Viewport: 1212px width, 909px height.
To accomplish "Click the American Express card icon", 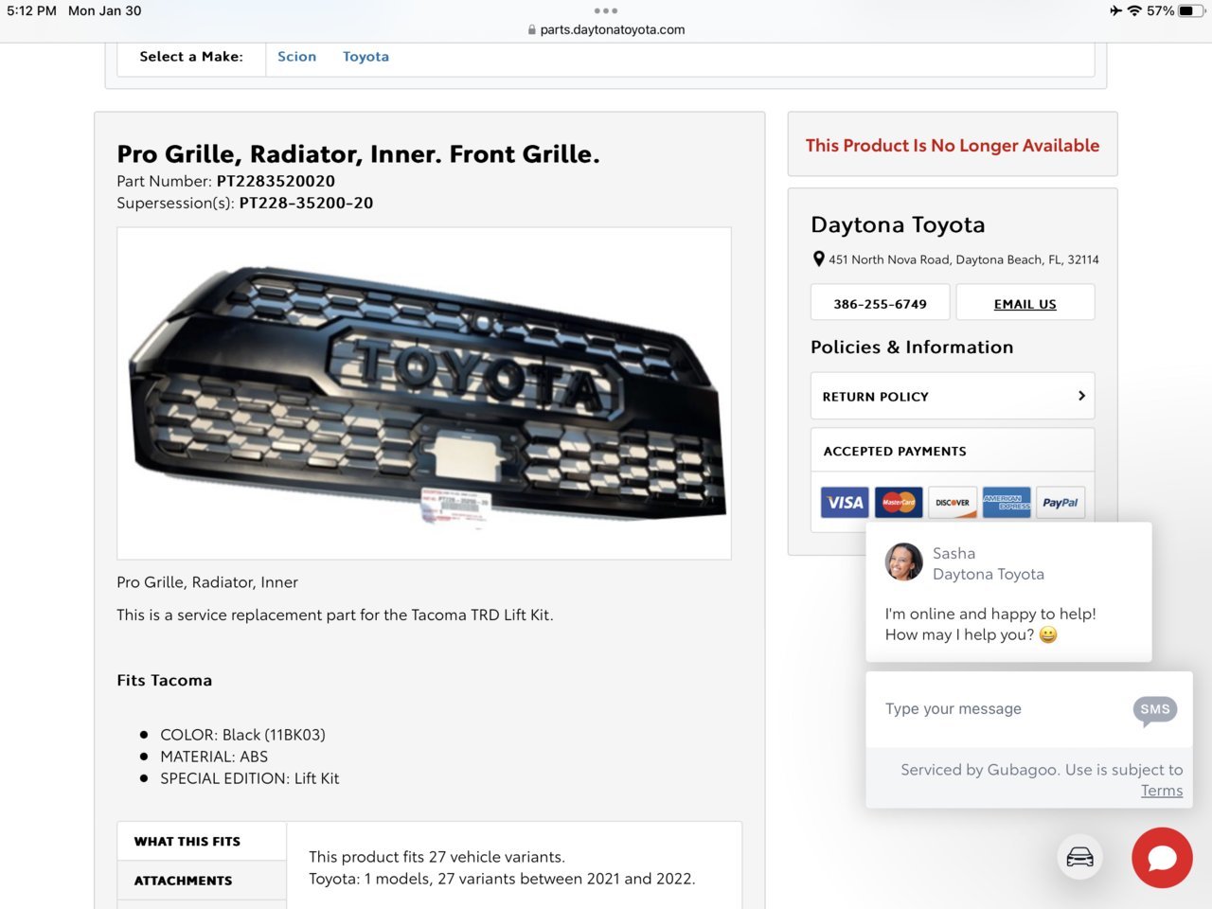I will click(x=1007, y=503).
